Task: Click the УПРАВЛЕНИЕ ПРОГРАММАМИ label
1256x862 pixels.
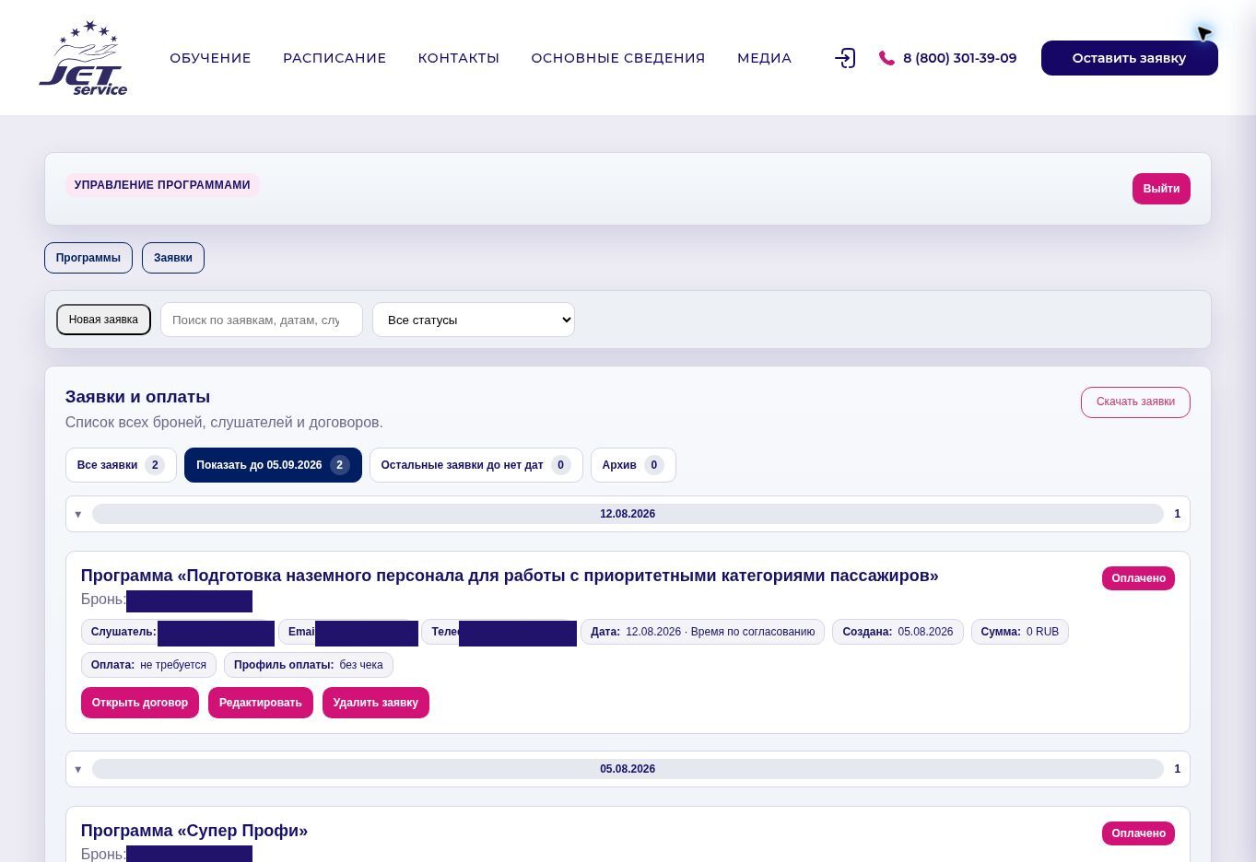Action: pyautogui.click(x=162, y=185)
